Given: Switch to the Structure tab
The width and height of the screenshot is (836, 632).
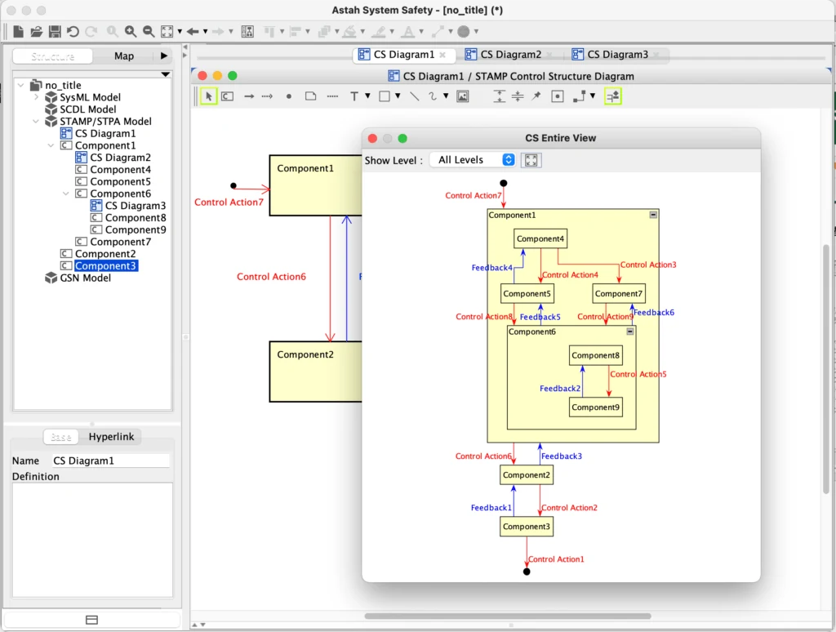Looking at the screenshot, I should pos(52,56).
